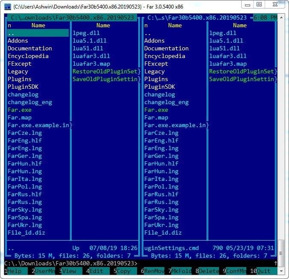Select Addons folder in right panel
This screenshot has width=289, height=279.
tap(155, 41)
